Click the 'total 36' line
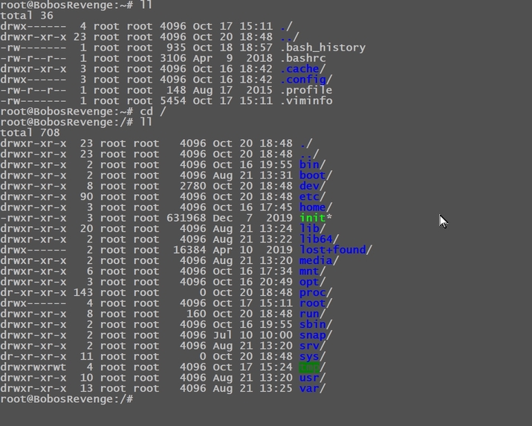 tap(27, 16)
